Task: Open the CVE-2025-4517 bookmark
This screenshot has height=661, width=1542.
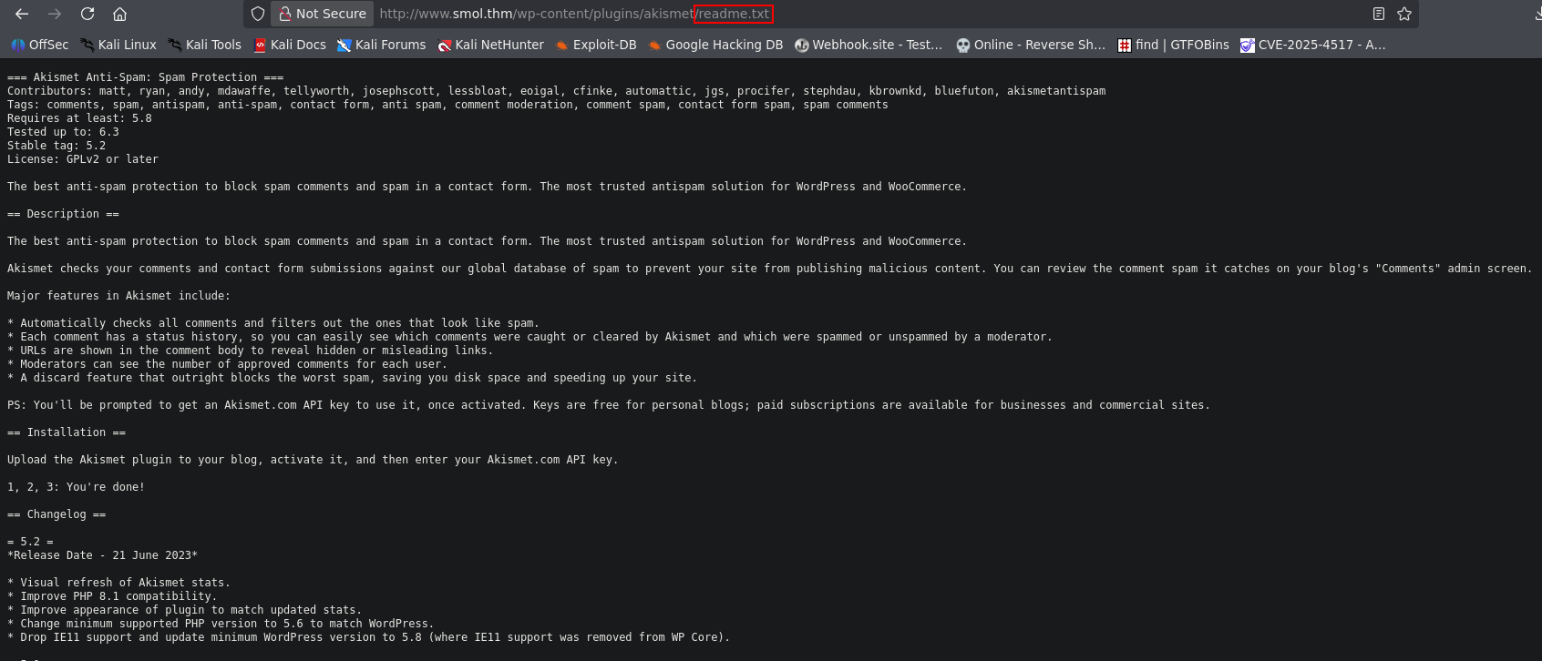Action: [1313, 45]
